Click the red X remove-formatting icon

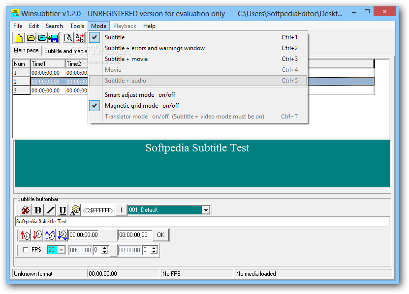coord(25,210)
